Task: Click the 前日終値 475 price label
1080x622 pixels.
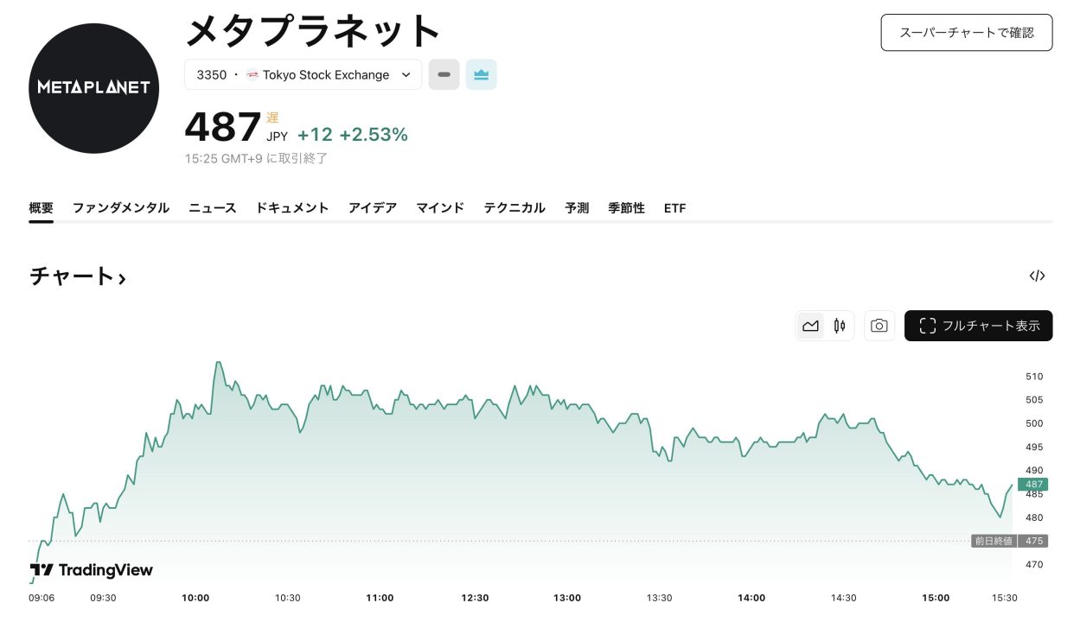Action: coord(1009,541)
